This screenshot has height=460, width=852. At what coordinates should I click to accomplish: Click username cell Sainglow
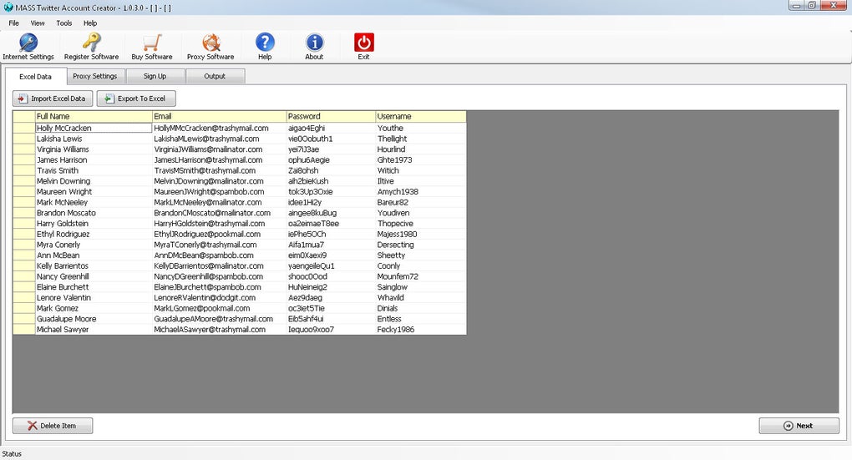[420, 286]
